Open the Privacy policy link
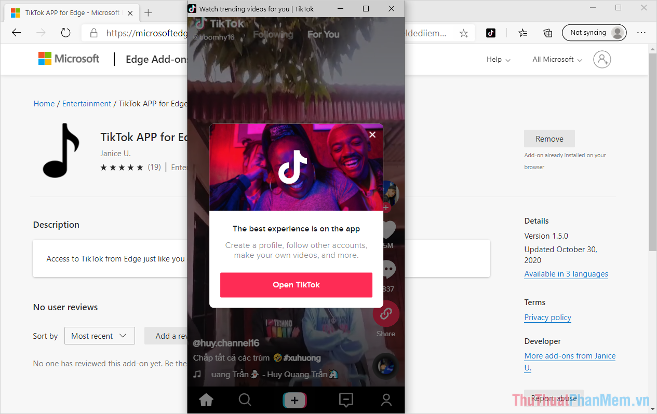Viewport: 657px width, 414px height. point(547,317)
